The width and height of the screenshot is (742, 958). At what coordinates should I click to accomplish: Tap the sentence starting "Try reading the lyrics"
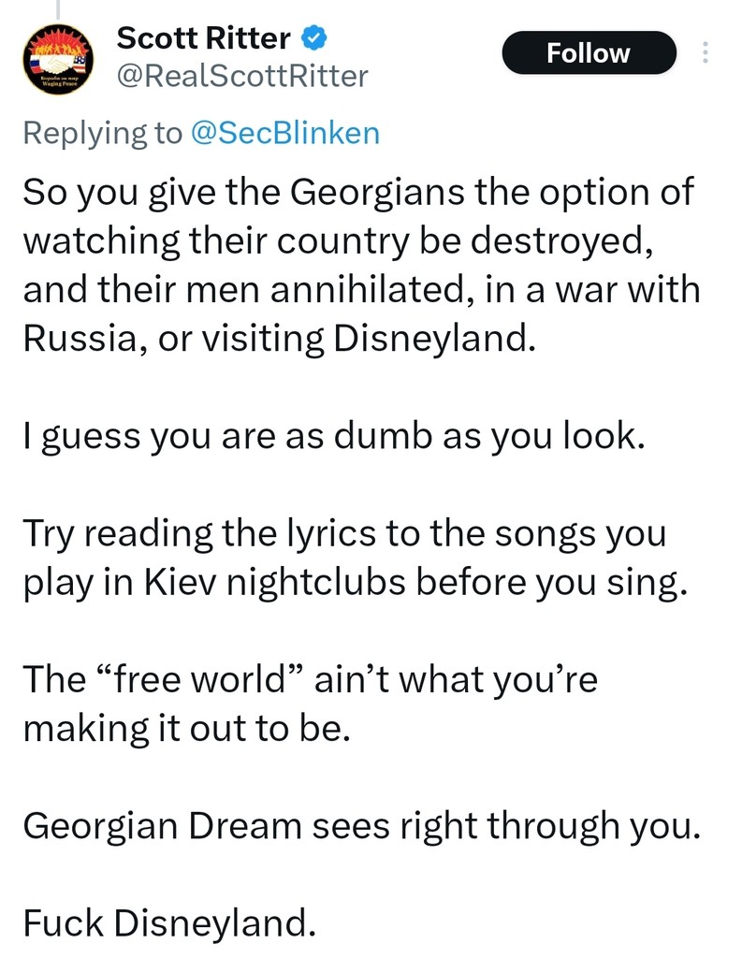pos(356,558)
